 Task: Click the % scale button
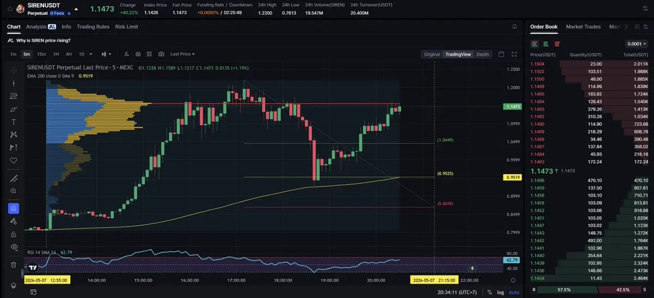(x=489, y=293)
